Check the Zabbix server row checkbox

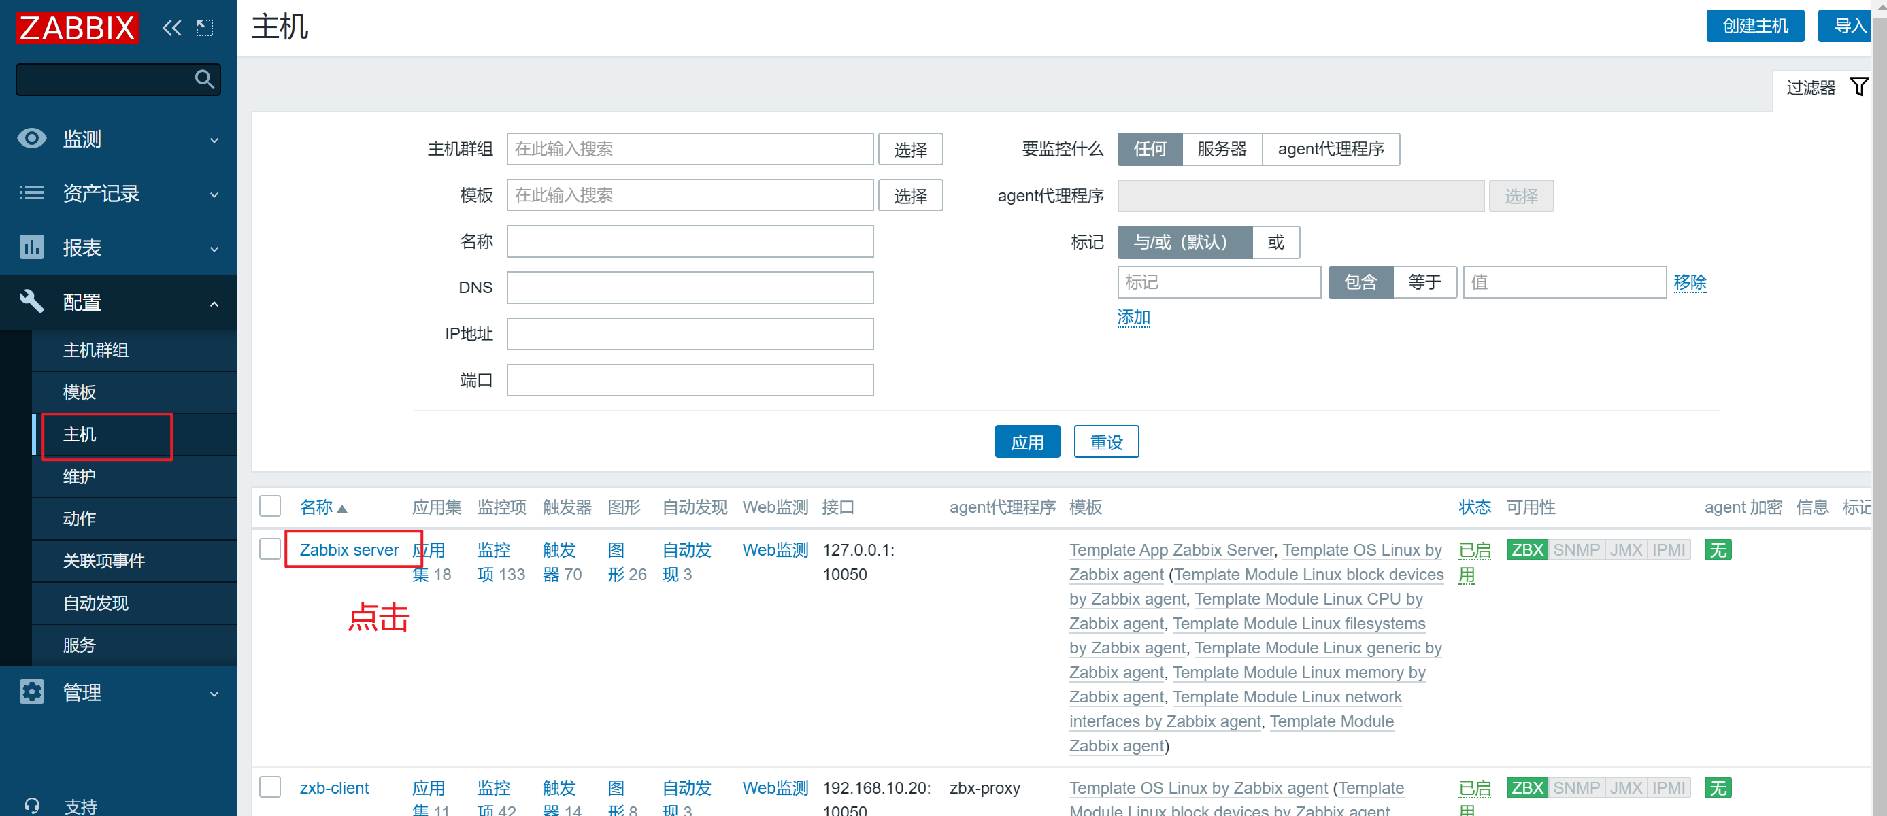coord(270,549)
